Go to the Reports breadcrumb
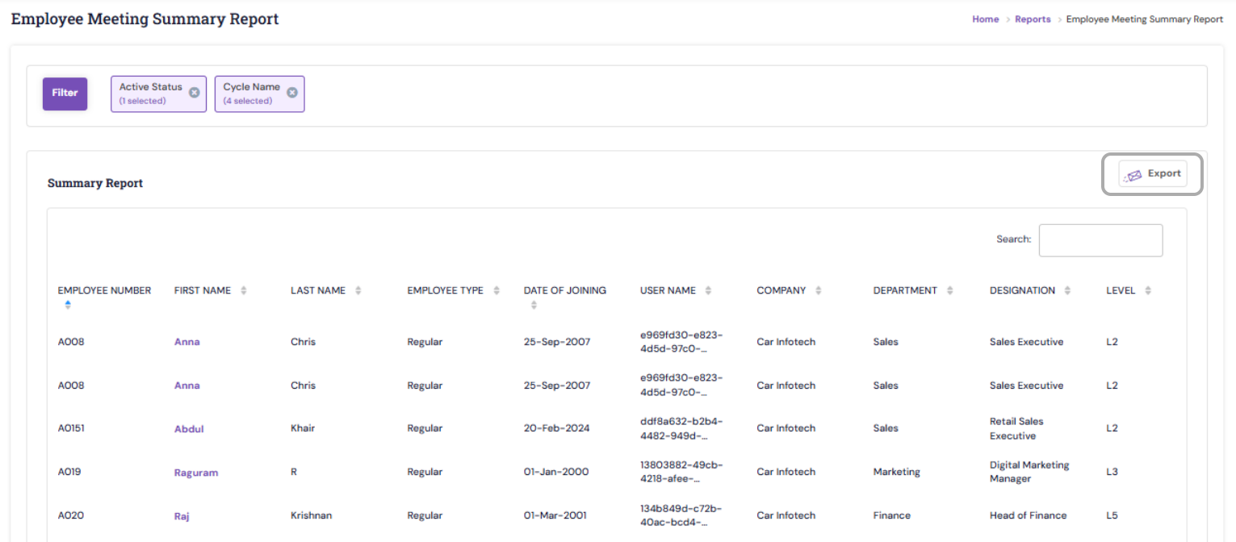The width and height of the screenshot is (1236, 542). click(1033, 19)
